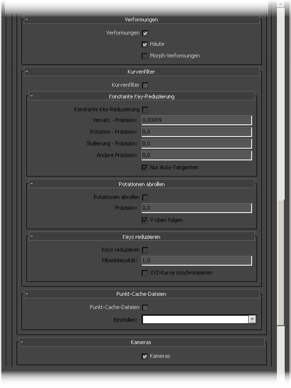Collapse the Rotationen abrollen rollout
291x388 pixels.
pos(142,184)
